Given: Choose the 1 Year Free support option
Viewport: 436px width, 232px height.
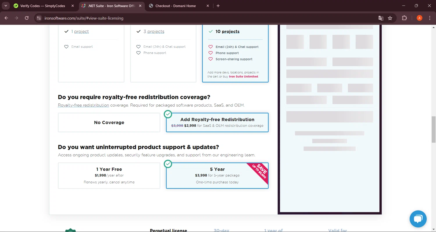Looking at the screenshot, I should (109, 176).
